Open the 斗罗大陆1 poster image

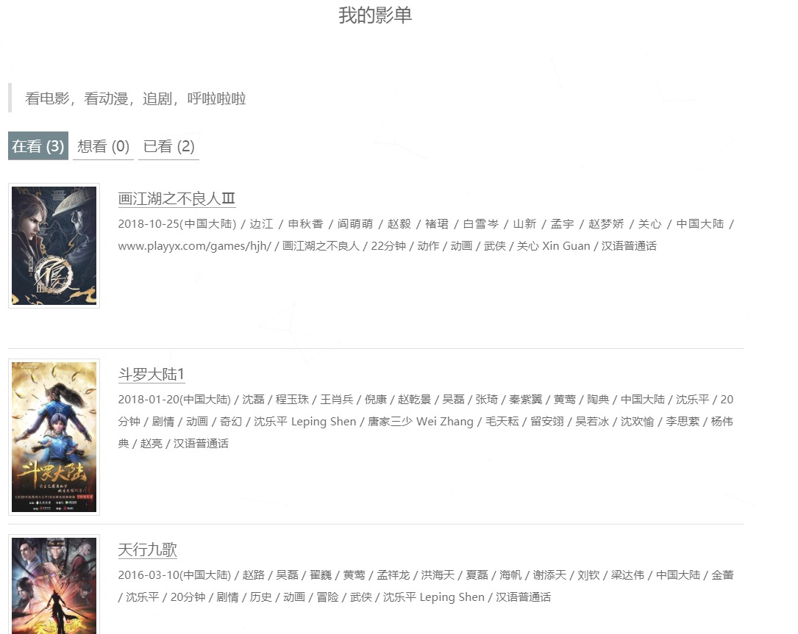tap(54, 436)
